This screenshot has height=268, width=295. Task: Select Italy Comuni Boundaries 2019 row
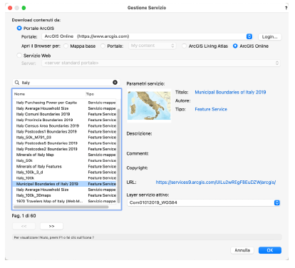tap(65, 114)
